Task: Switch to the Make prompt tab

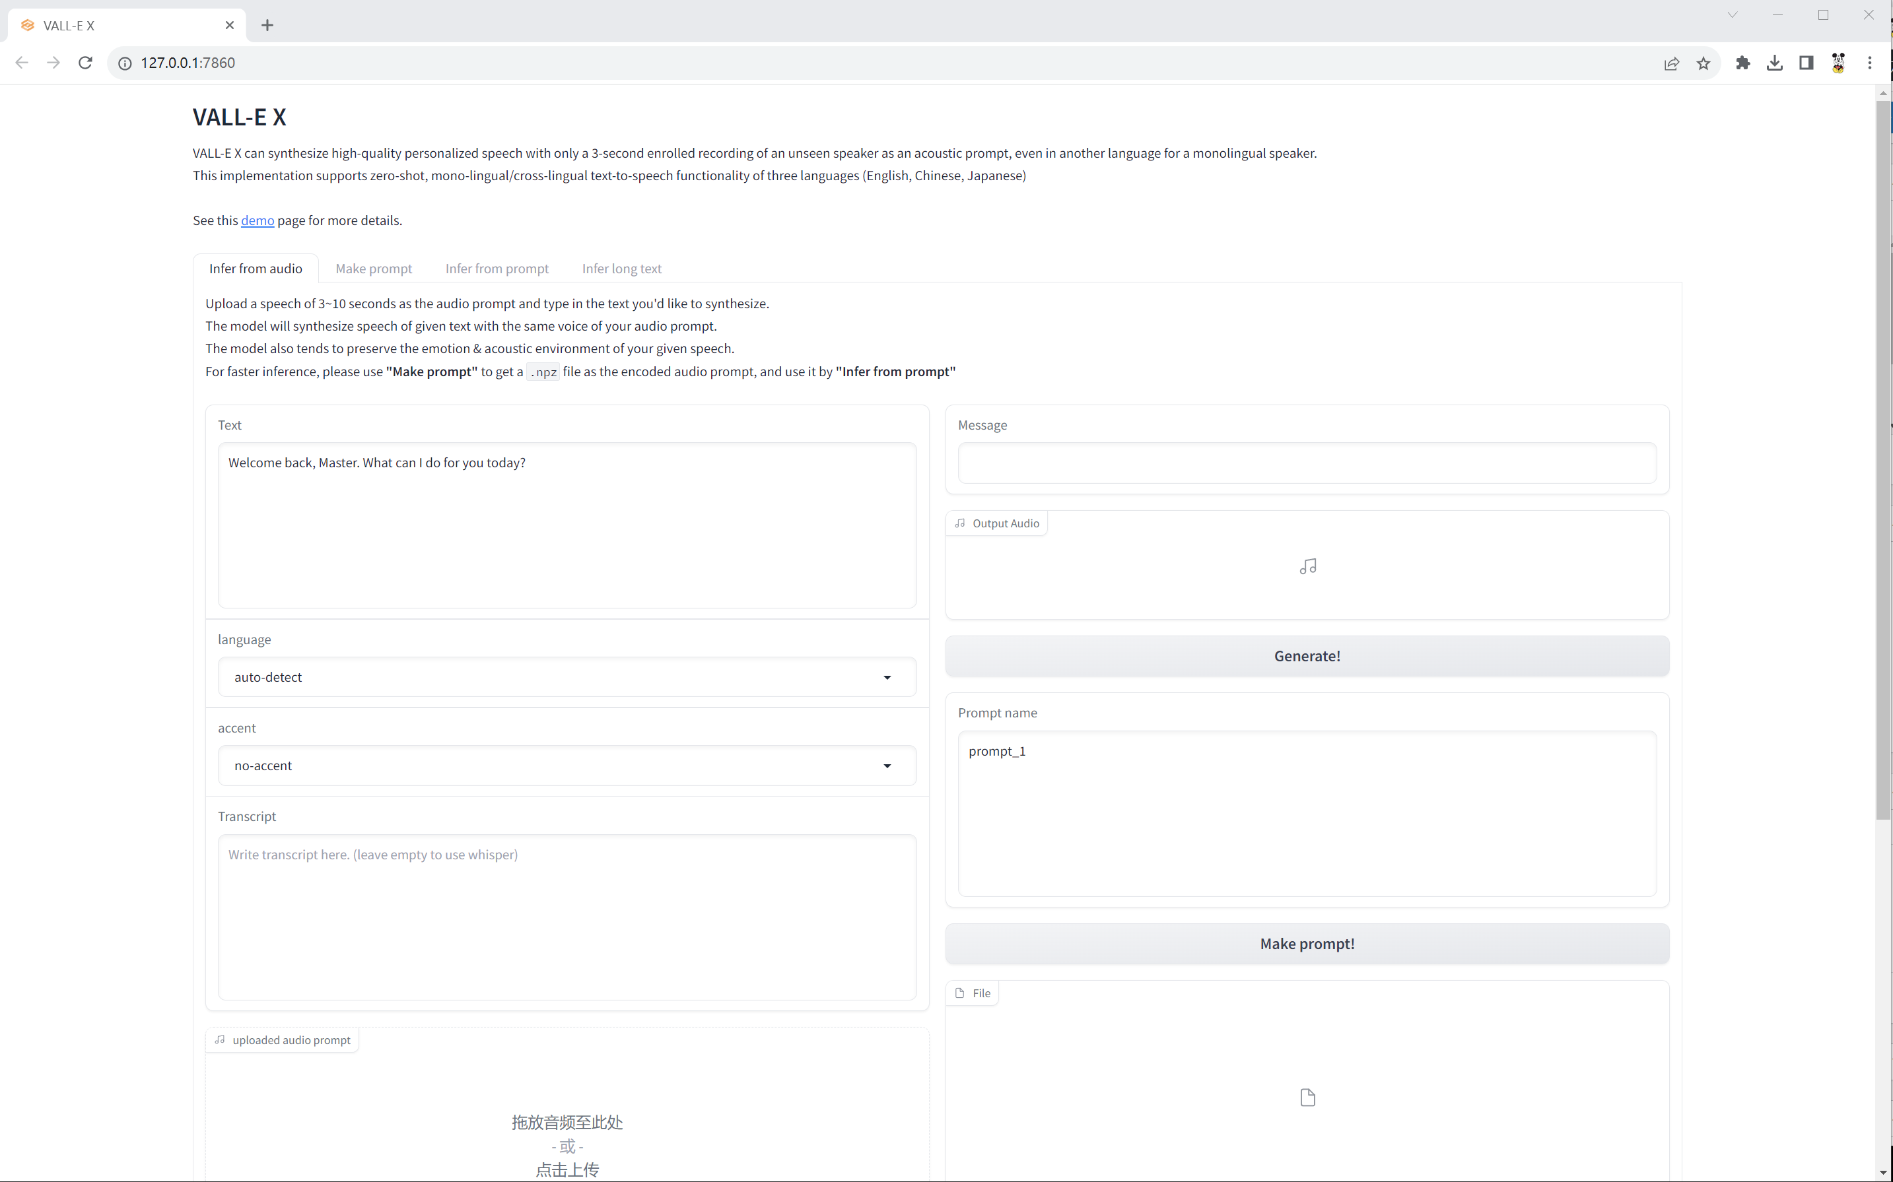Action: (374, 268)
